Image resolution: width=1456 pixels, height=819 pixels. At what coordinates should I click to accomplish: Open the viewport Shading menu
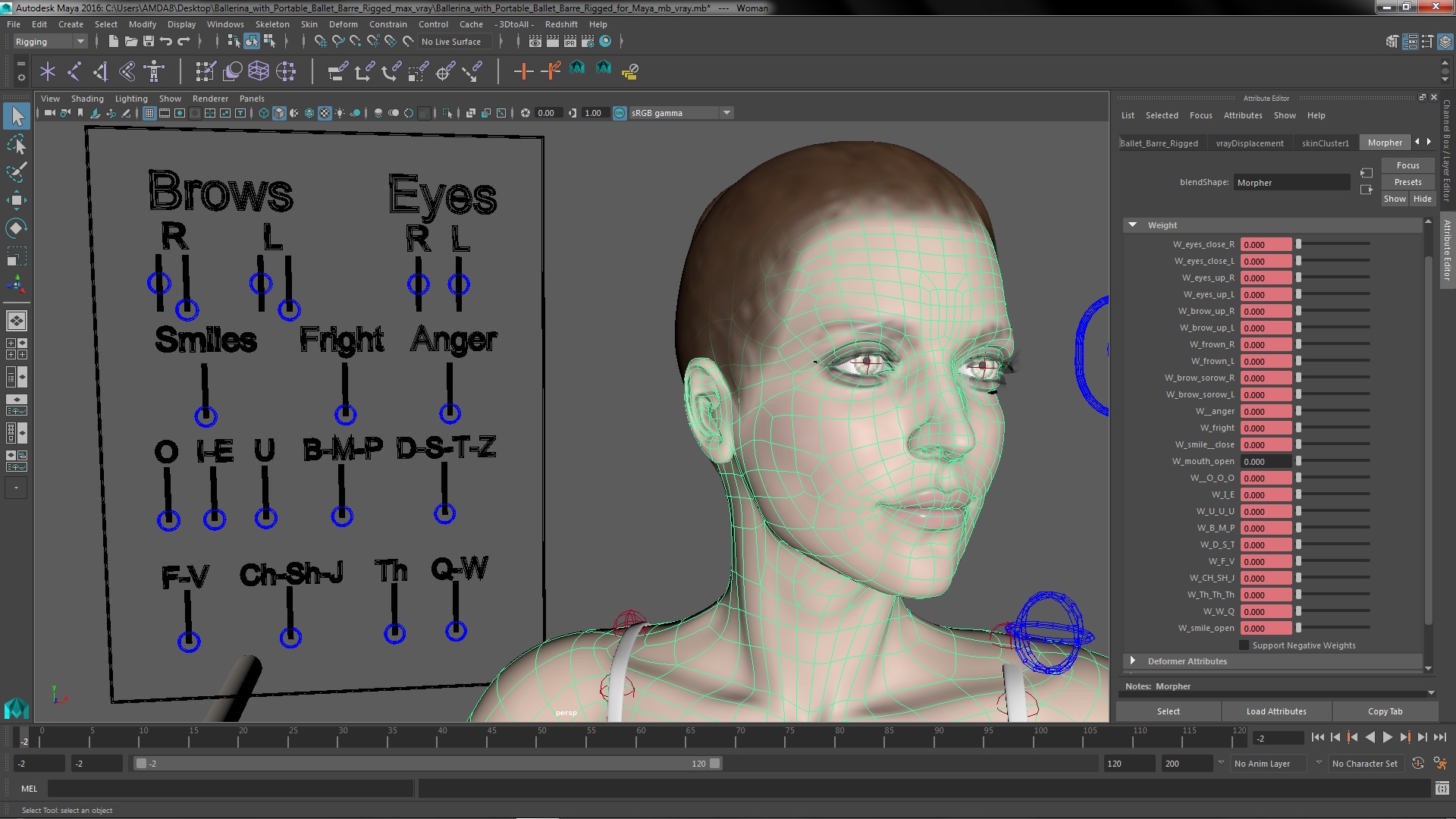coord(87,99)
